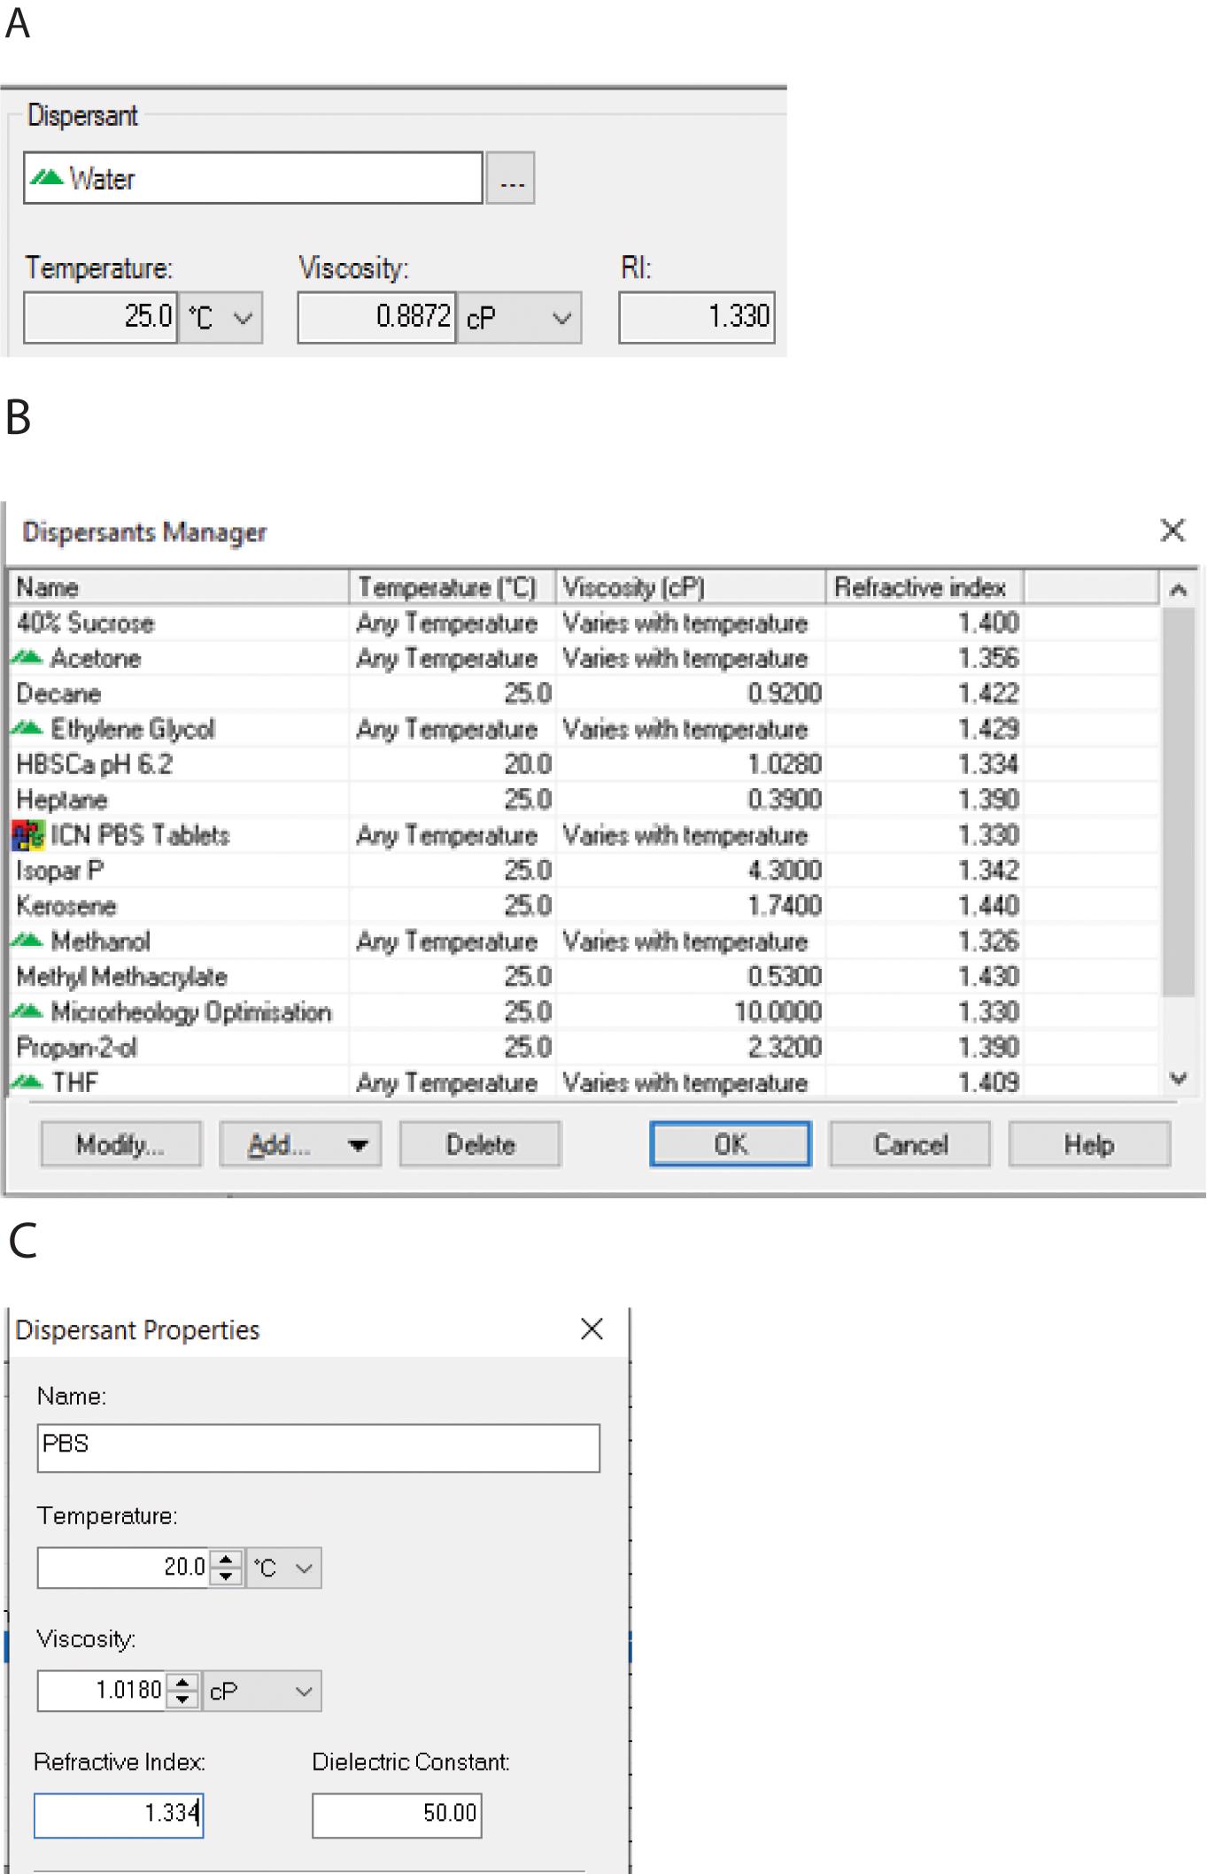Click the scroll down arrow in Dispersants Manager

coord(1178,1079)
